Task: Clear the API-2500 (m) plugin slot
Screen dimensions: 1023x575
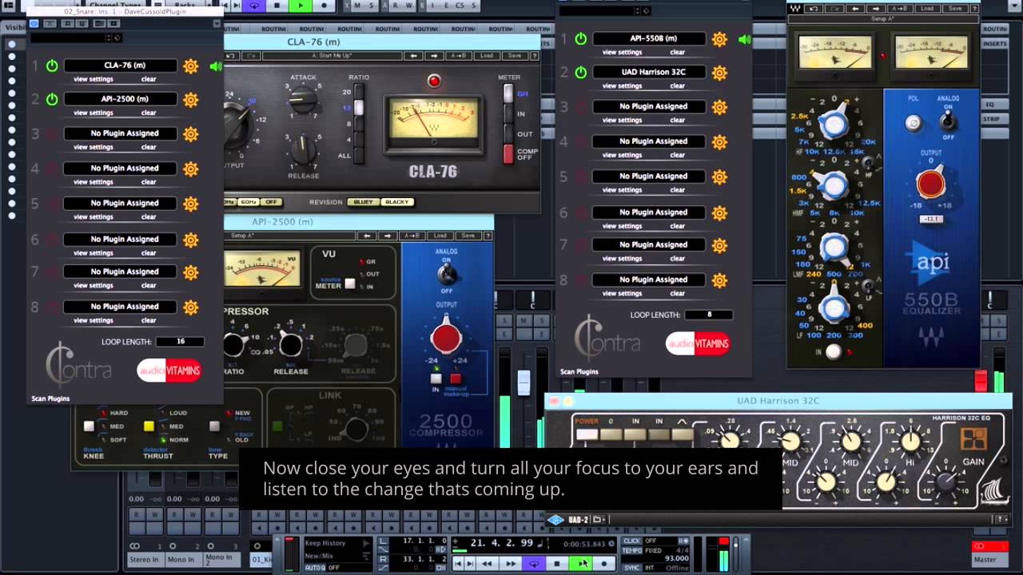Action: [x=149, y=113]
